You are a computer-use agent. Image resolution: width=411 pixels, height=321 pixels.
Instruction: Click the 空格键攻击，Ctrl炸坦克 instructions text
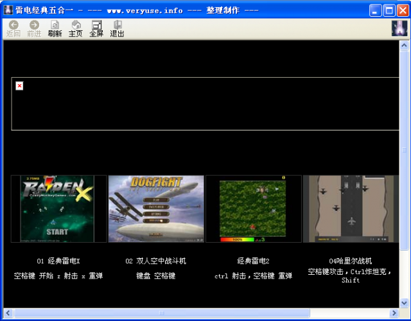(350, 276)
